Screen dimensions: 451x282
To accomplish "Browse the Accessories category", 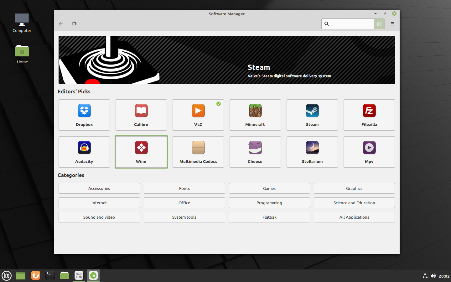I will (99, 188).
